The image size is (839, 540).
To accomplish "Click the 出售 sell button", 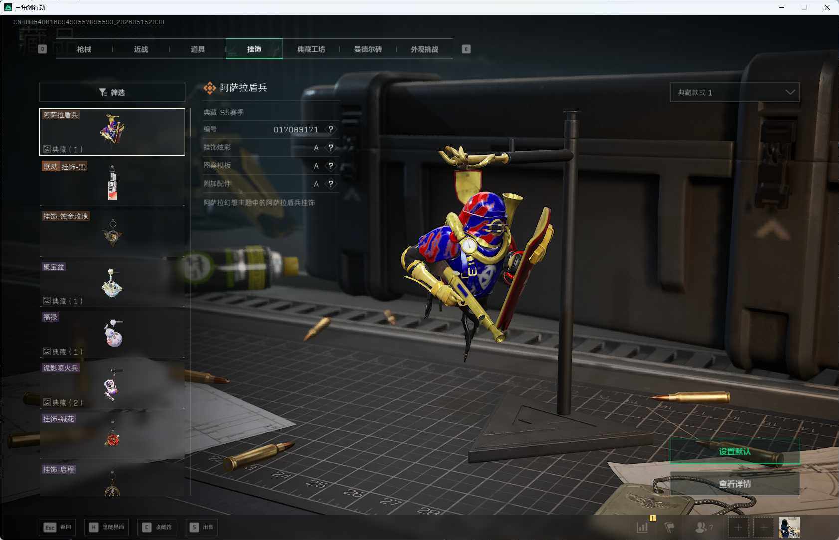I will (201, 527).
